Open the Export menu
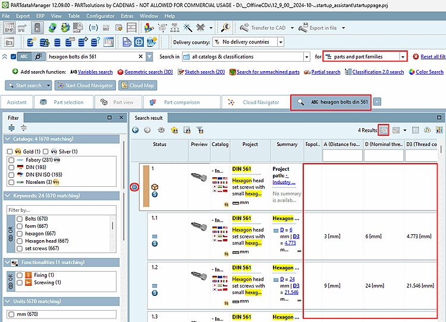Image resolution: width=446 pixels, height=322 pixels. [23, 16]
